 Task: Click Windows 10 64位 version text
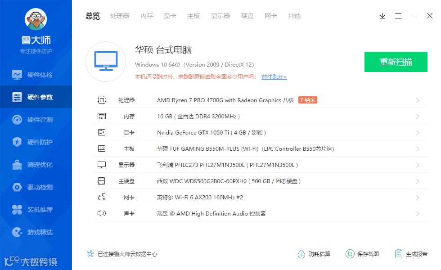194,65
